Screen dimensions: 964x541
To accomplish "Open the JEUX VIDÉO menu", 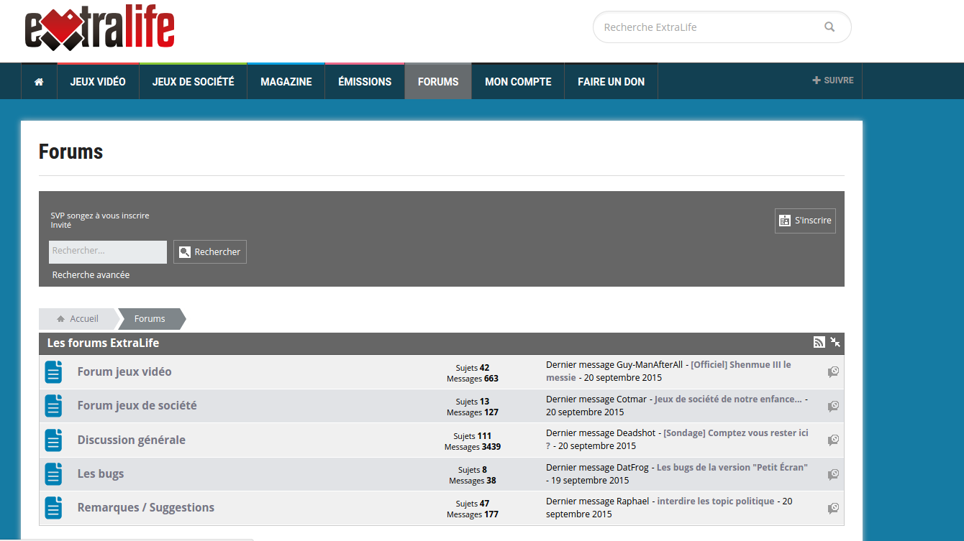I will tap(98, 82).
